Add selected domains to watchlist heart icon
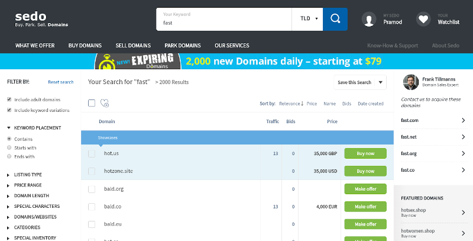This screenshot has height=241, width=473. (105, 103)
